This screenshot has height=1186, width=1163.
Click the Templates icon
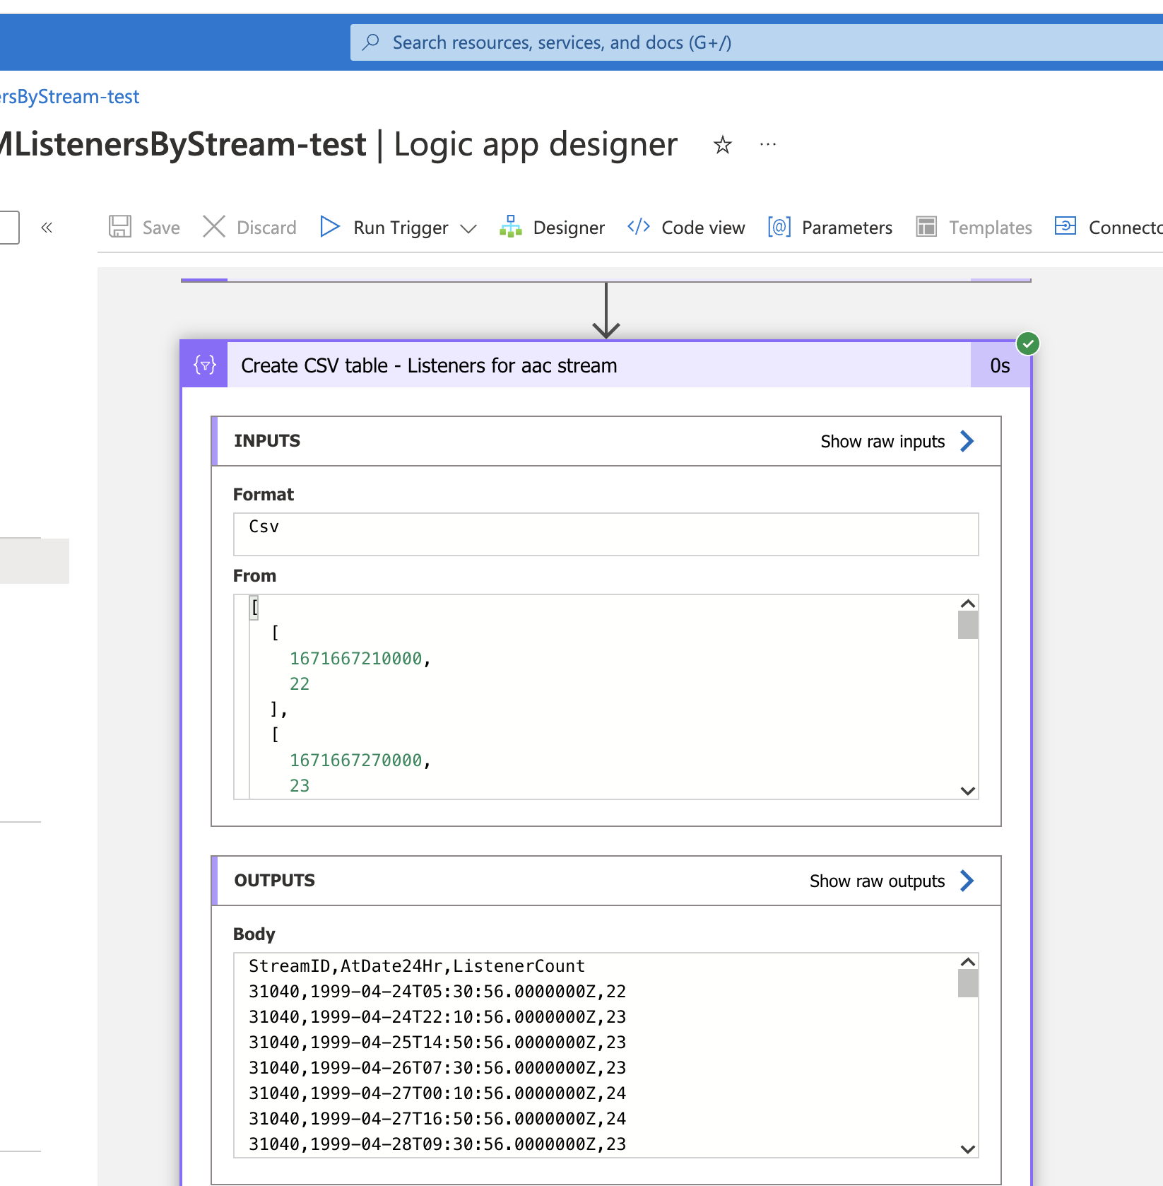coord(926,227)
